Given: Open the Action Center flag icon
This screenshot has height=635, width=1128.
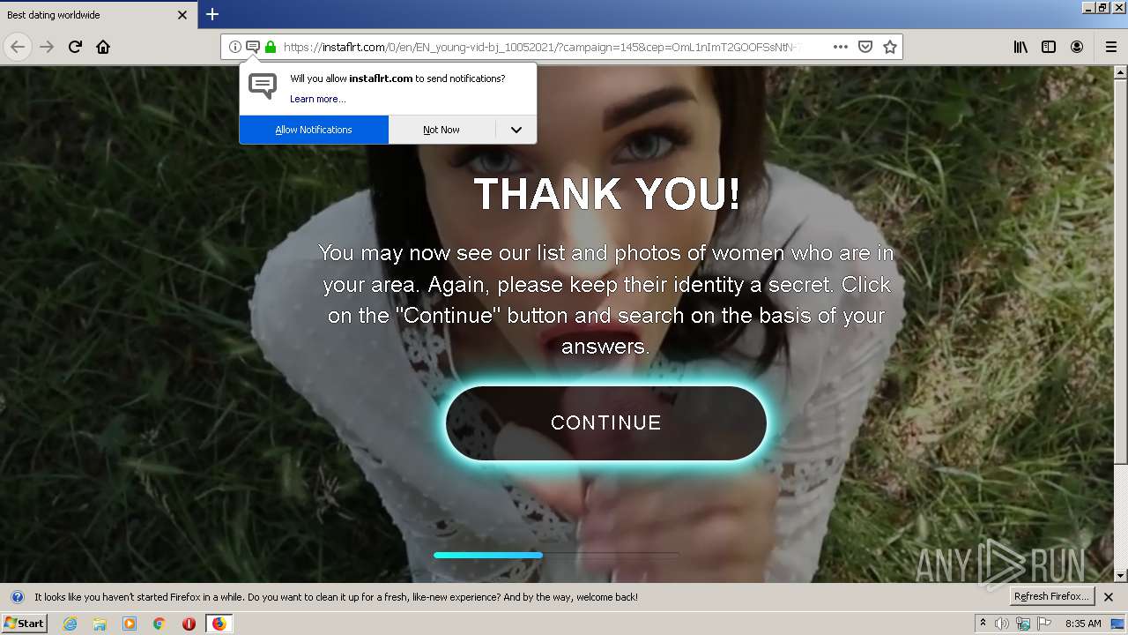Looking at the screenshot, I should coord(1044,624).
